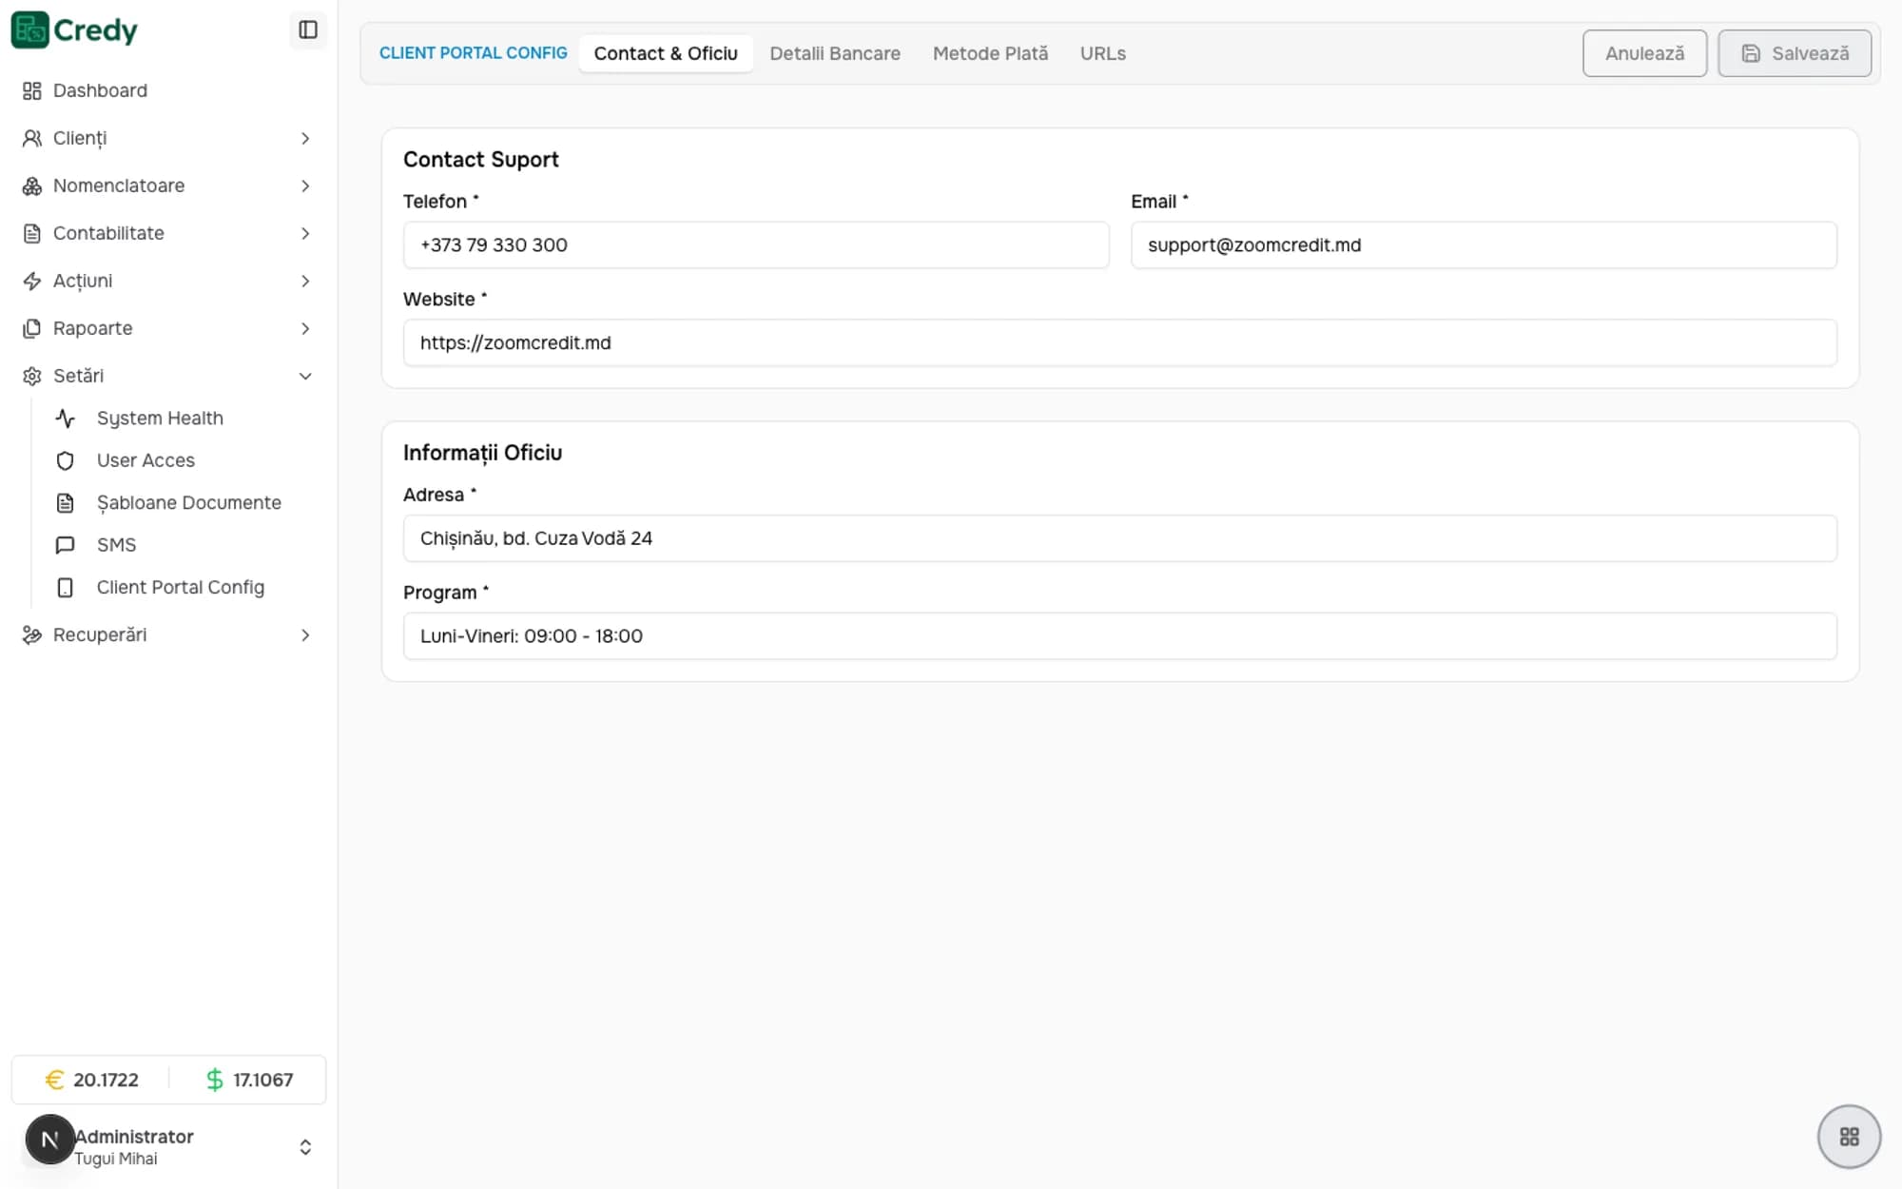Screen dimensions: 1902x1189
Task: Open the URLs tab
Action: (1102, 53)
